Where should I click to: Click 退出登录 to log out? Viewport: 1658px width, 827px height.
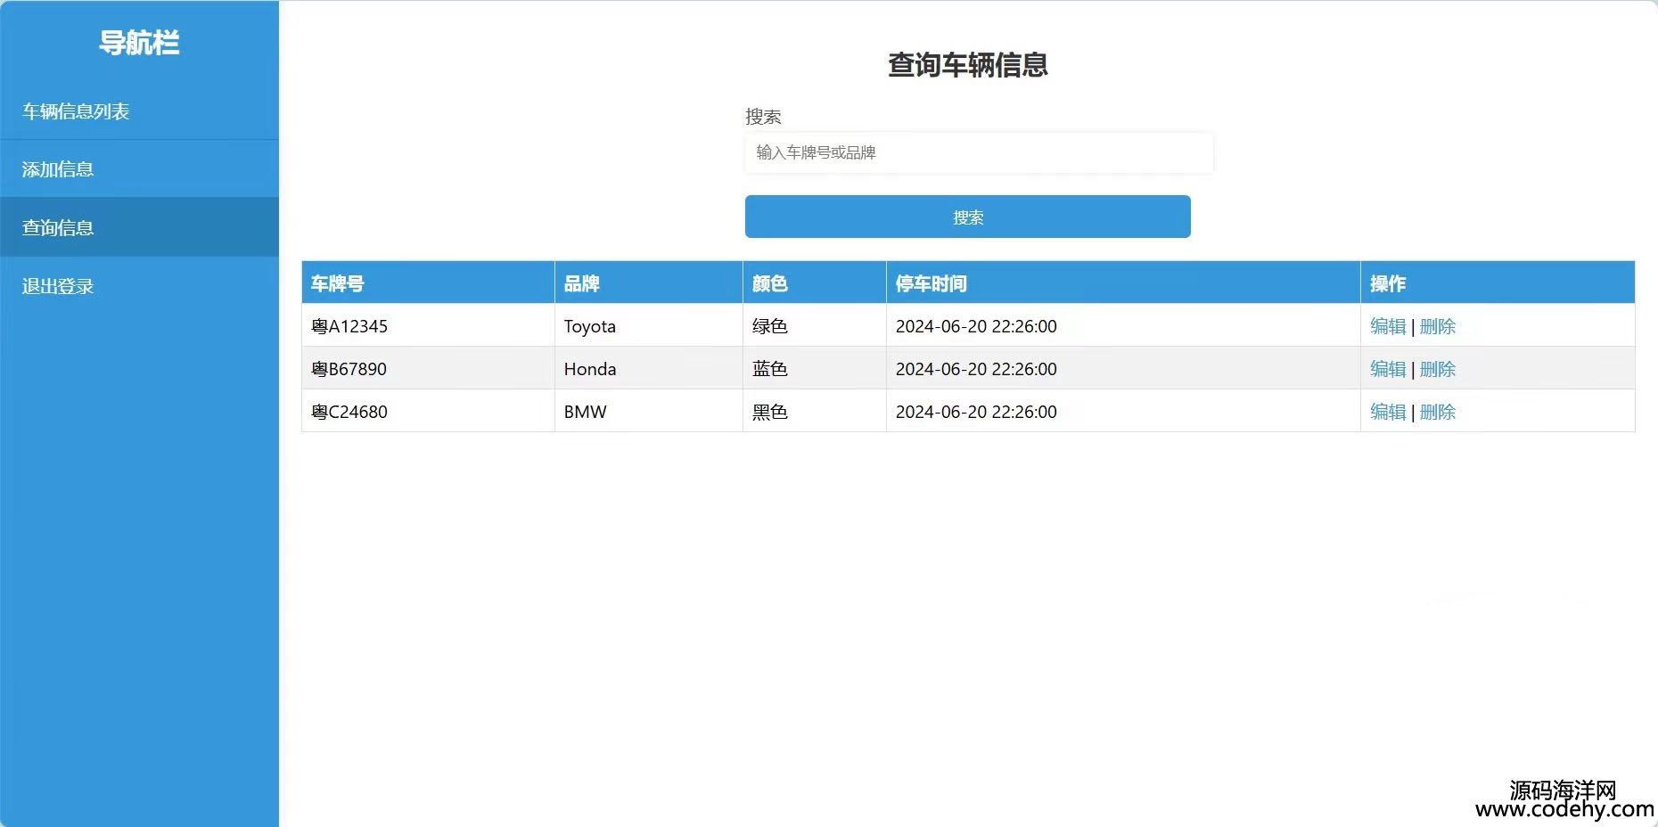point(58,286)
